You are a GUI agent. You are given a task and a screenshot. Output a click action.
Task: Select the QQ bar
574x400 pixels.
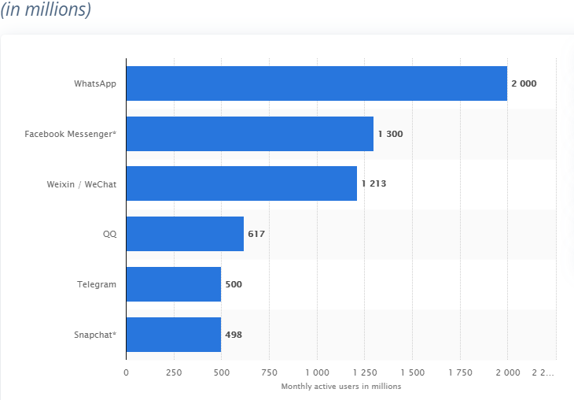185,234
